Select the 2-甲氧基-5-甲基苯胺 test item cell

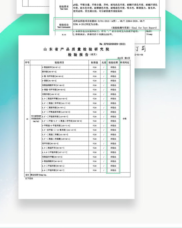coord(65,125)
